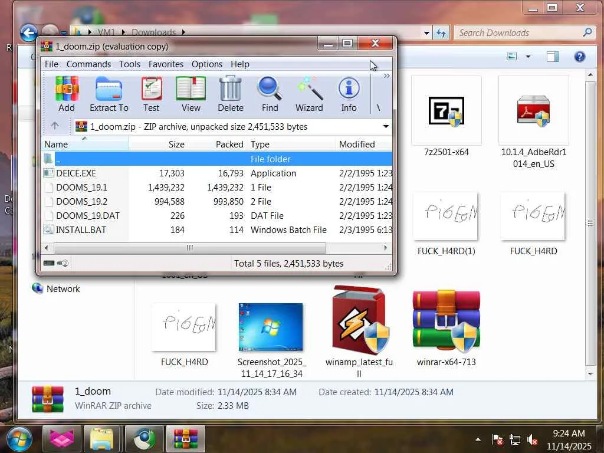Click the INSTALL.BAT batch file icon

point(48,230)
